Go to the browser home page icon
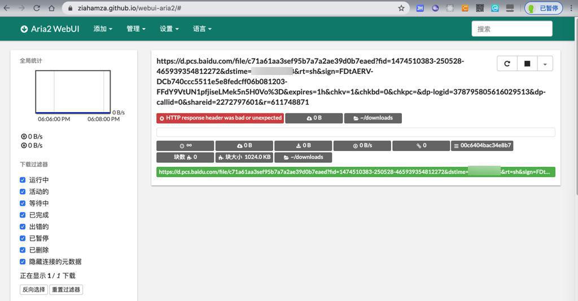578x301 pixels. coord(51,8)
